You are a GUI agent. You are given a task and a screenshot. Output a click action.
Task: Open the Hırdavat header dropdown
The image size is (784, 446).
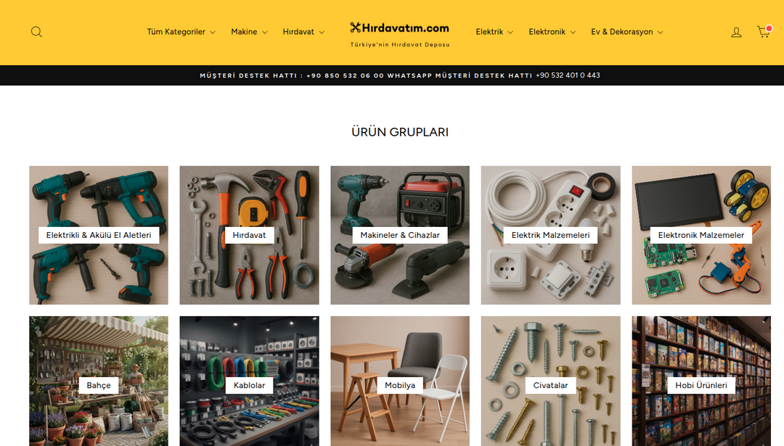[303, 32]
